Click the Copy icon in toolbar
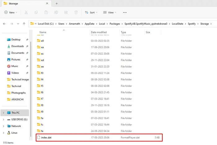217x145 pixels. [36, 12]
